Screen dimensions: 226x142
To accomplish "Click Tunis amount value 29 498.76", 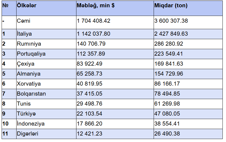I will click(89, 104).
